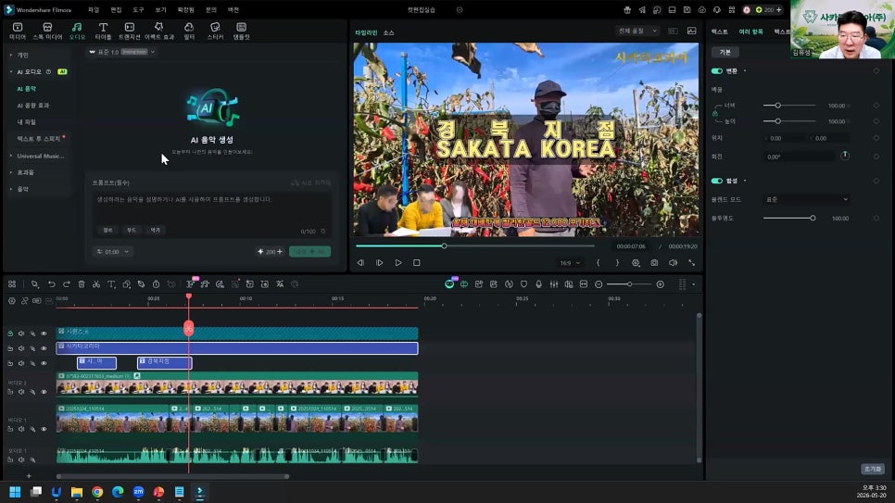Hide the 사카타코리아 title track with eye icon
Screen dimensions: 895x503
pyautogui.click(x=44, y=348)
